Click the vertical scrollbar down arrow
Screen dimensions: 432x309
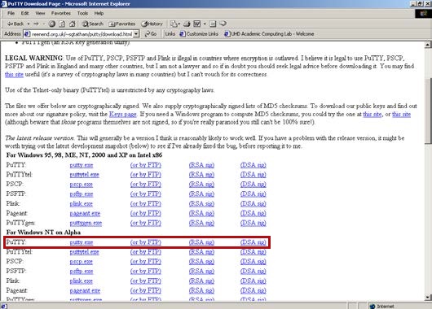[428, 297]
